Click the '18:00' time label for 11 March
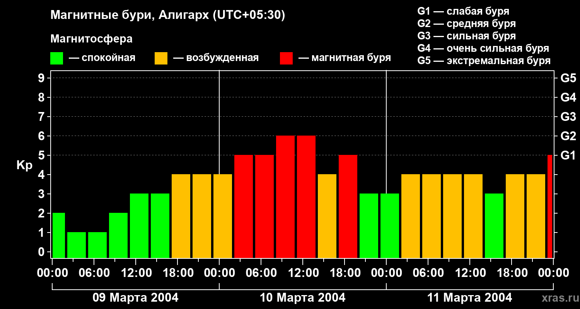The image size is (580, 309). [512, 273]
